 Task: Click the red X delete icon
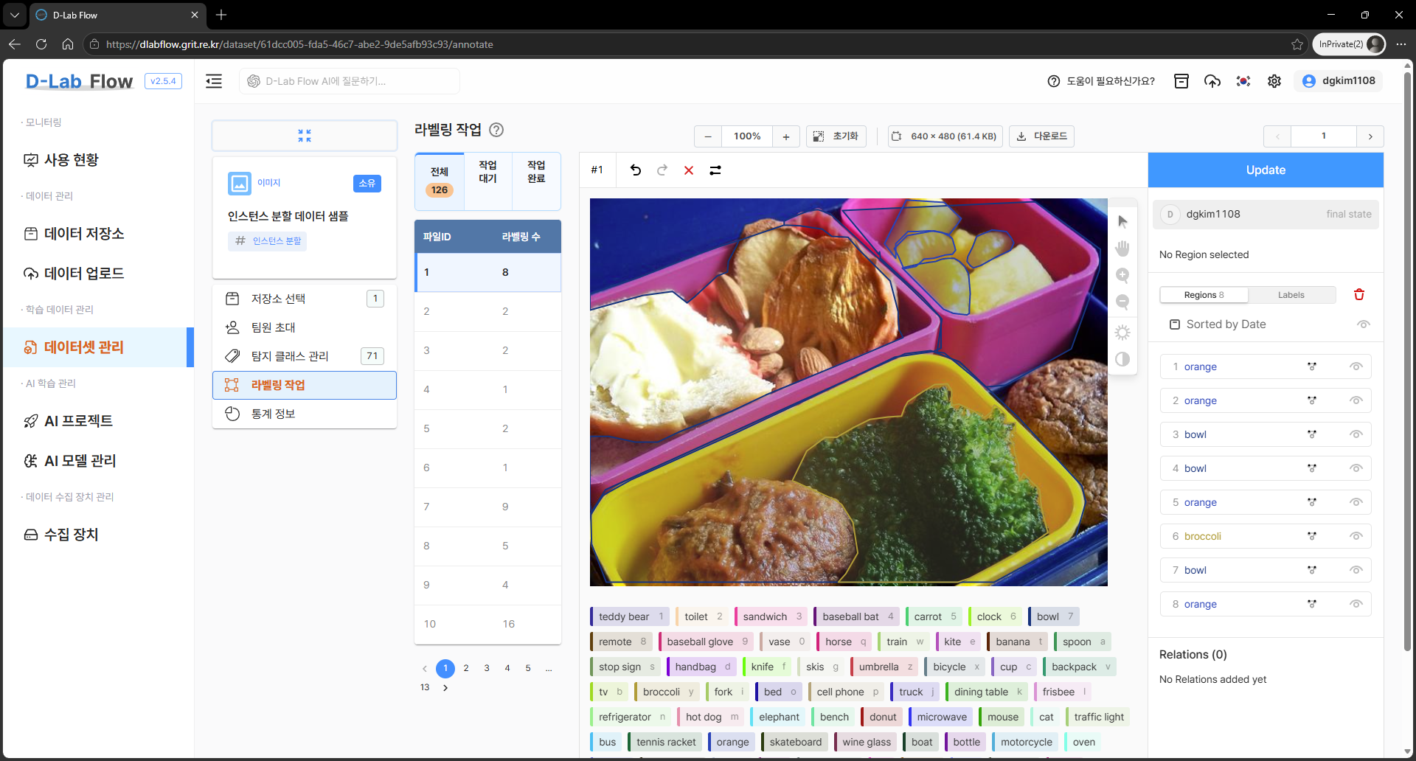coord(689,170)
